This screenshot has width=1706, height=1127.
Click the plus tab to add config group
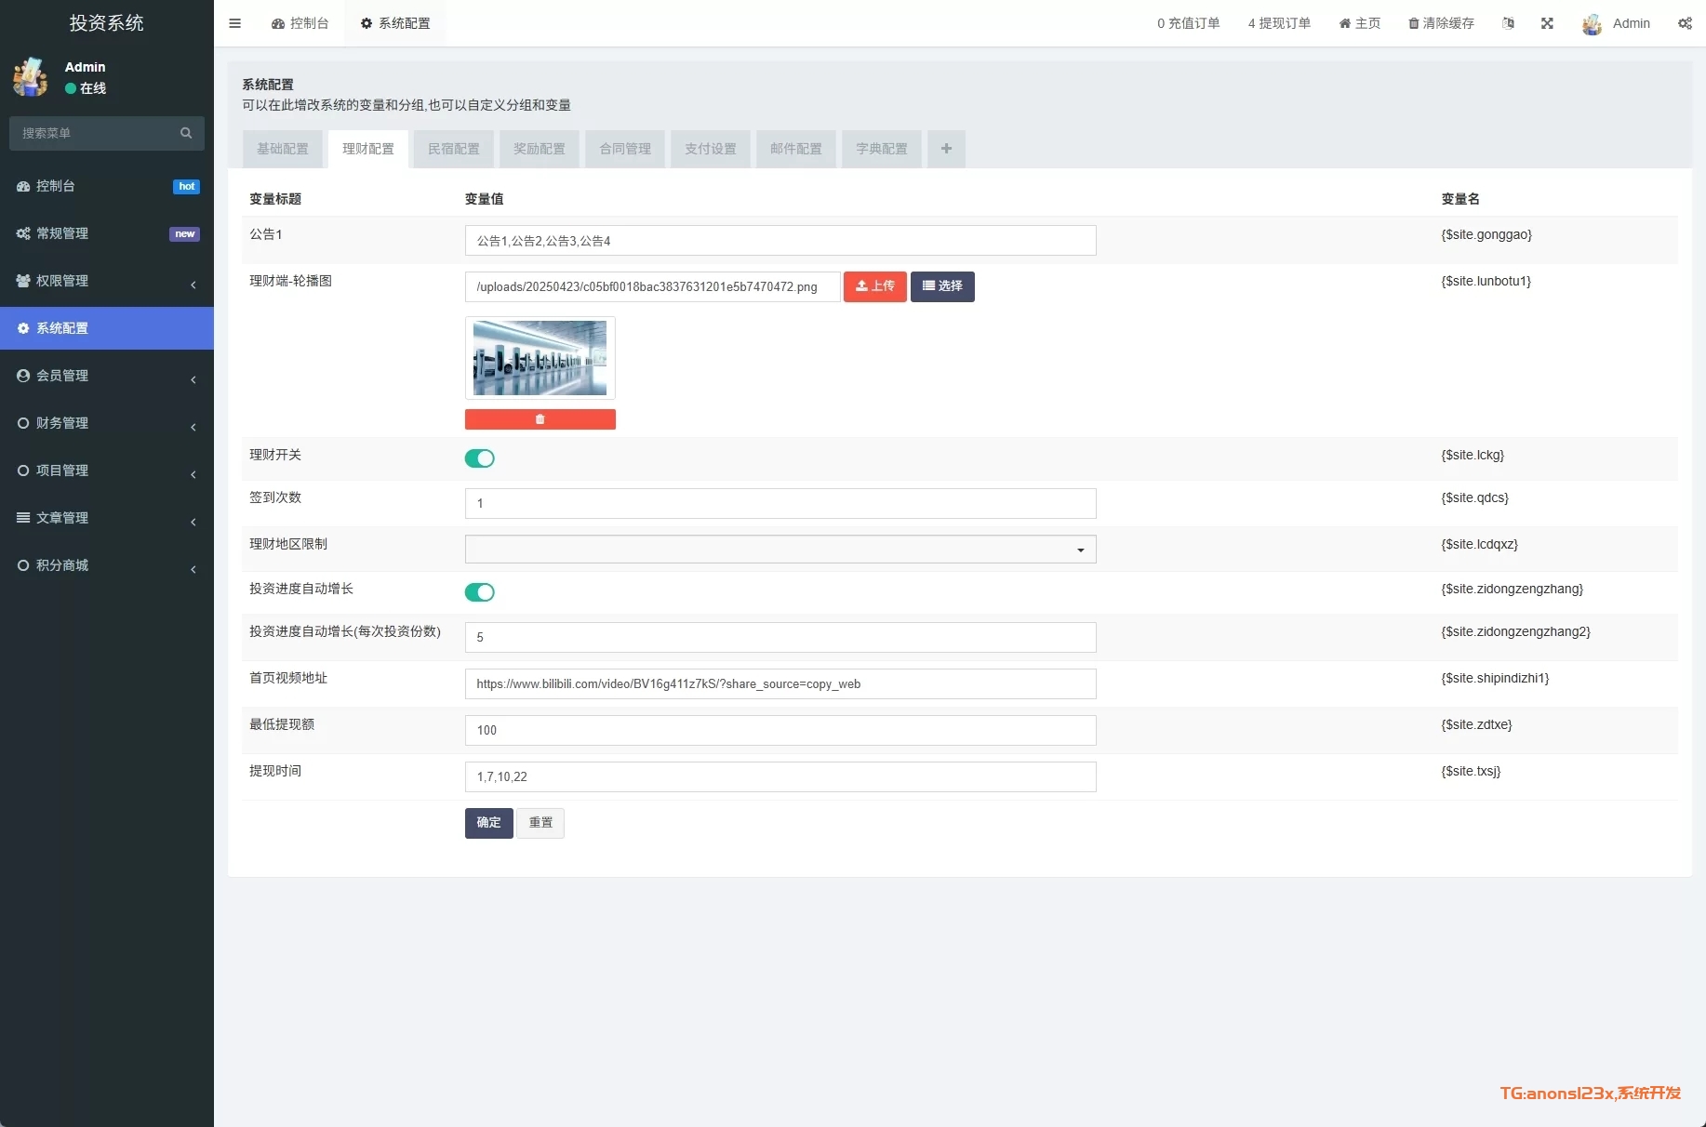(946, 149)
